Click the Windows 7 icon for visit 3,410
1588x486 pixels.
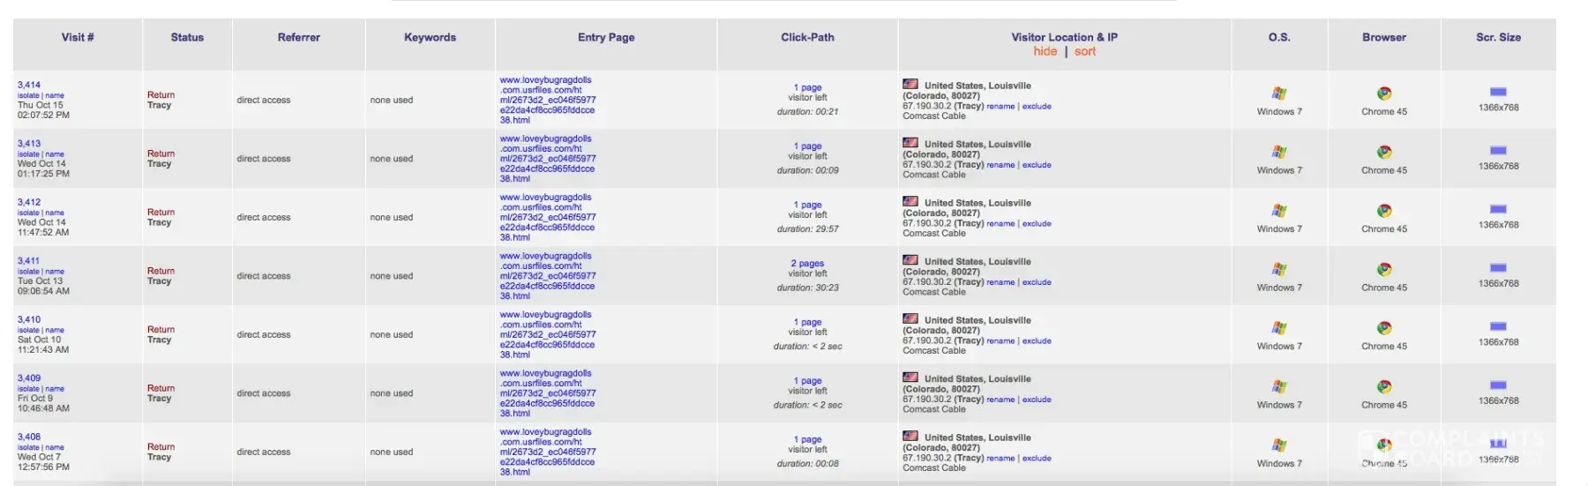pyautogui.click(x=1278, y=328)
